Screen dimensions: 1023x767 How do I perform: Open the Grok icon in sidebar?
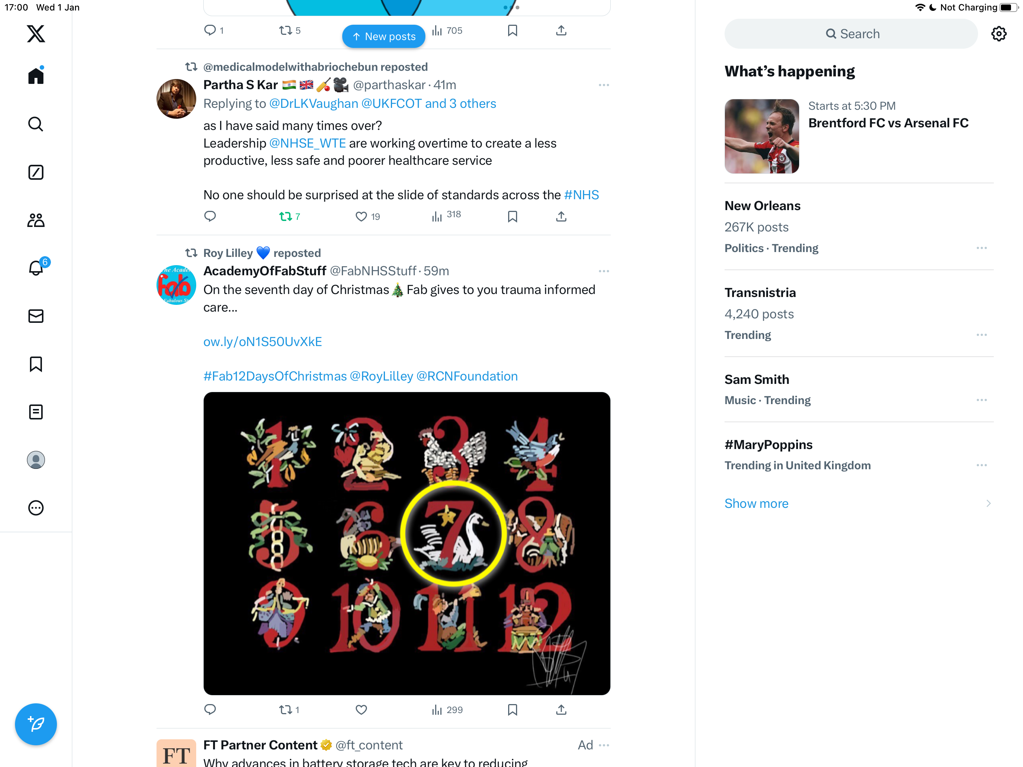click(x=36, y=172)
